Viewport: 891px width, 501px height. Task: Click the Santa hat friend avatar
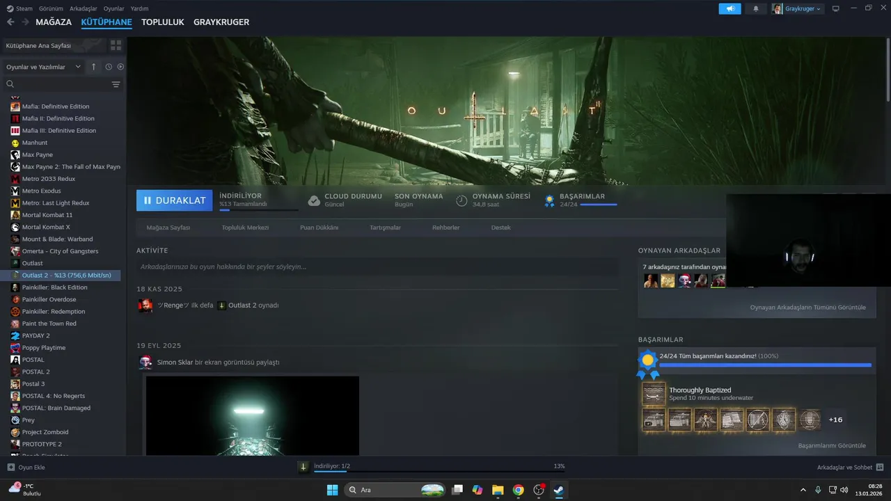[x=684, y=280]
